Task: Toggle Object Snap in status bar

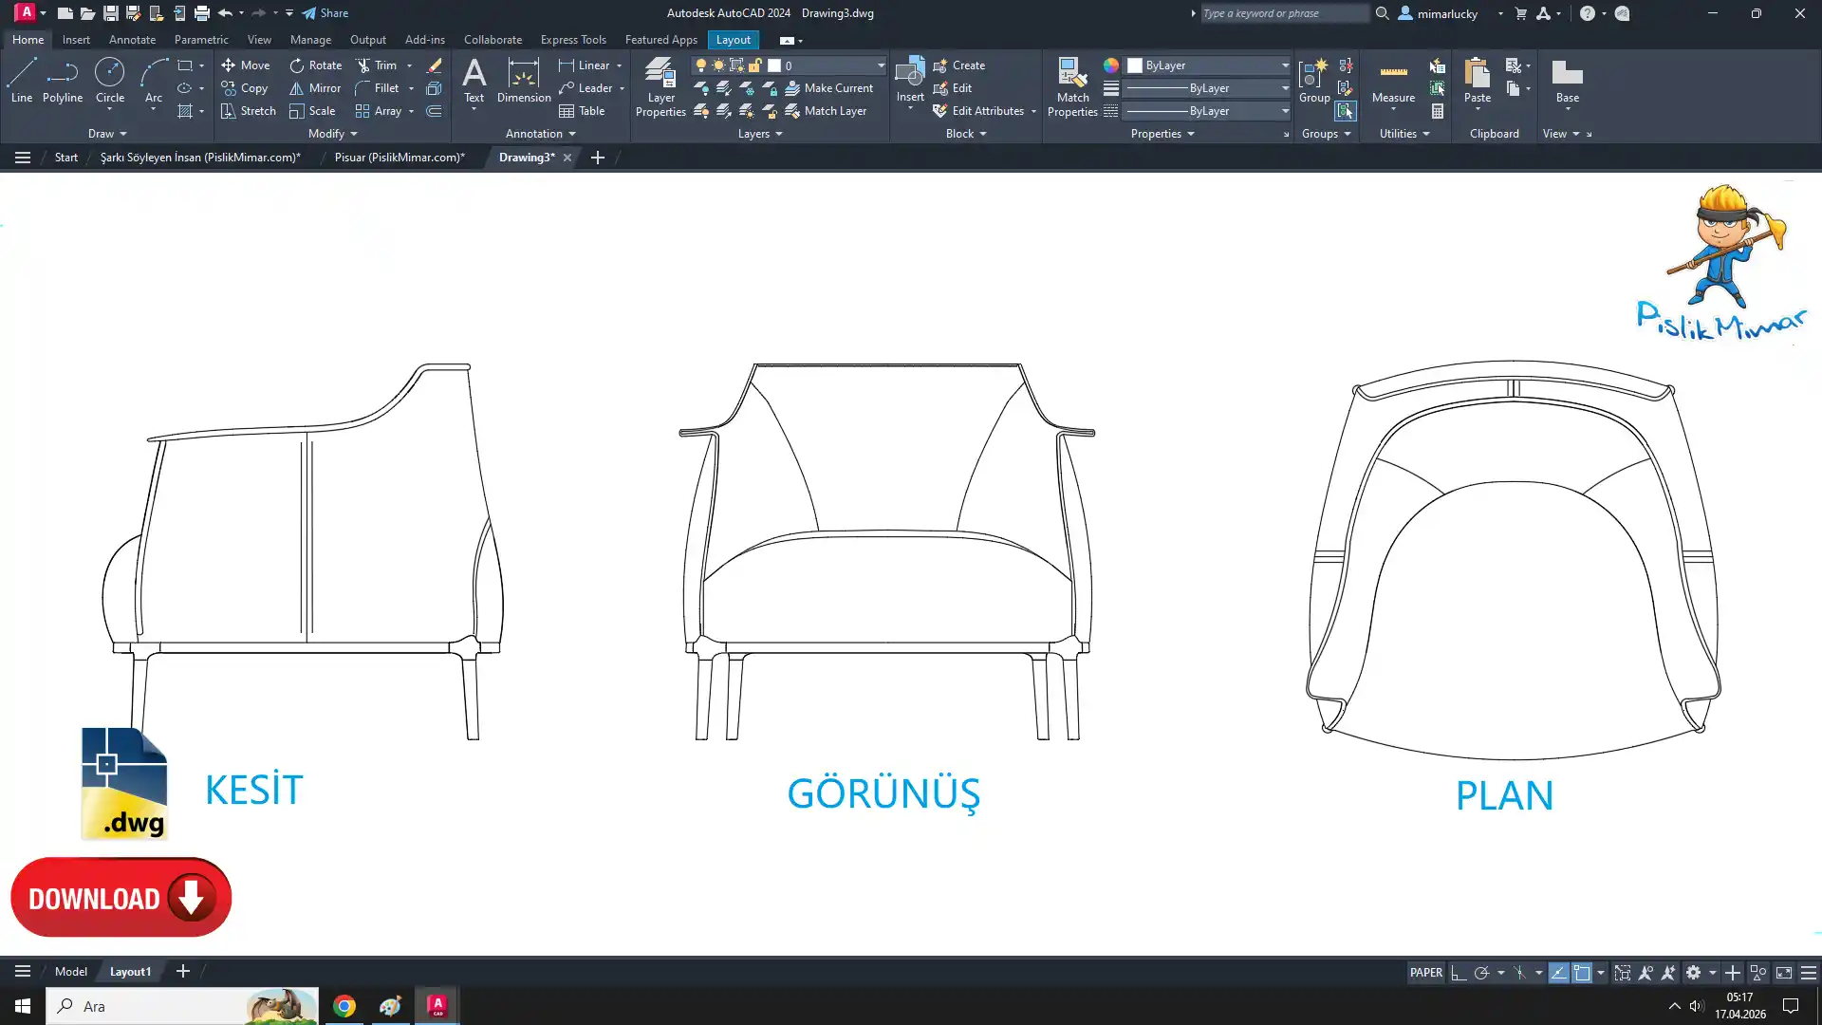Action: 1582,973
